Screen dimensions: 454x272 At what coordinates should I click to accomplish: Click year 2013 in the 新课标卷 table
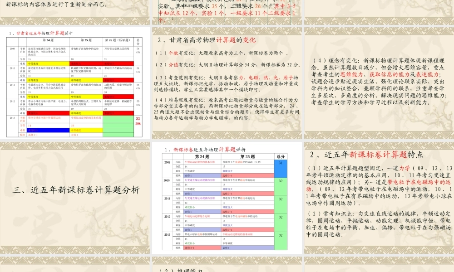pos(168,234)
